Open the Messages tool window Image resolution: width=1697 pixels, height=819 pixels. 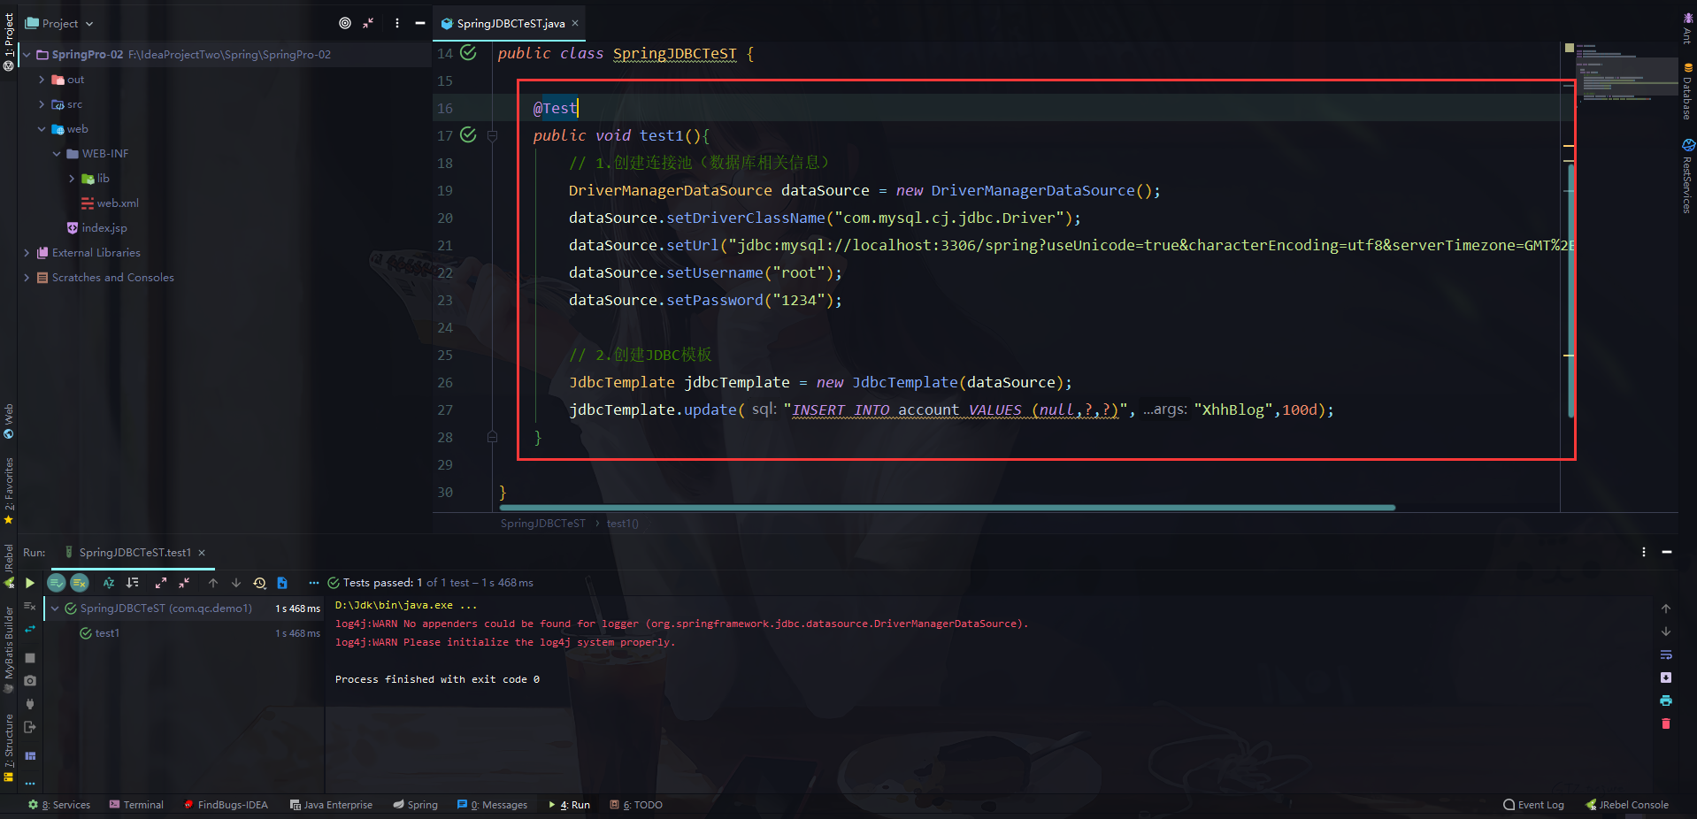click(x=492, y=805)
